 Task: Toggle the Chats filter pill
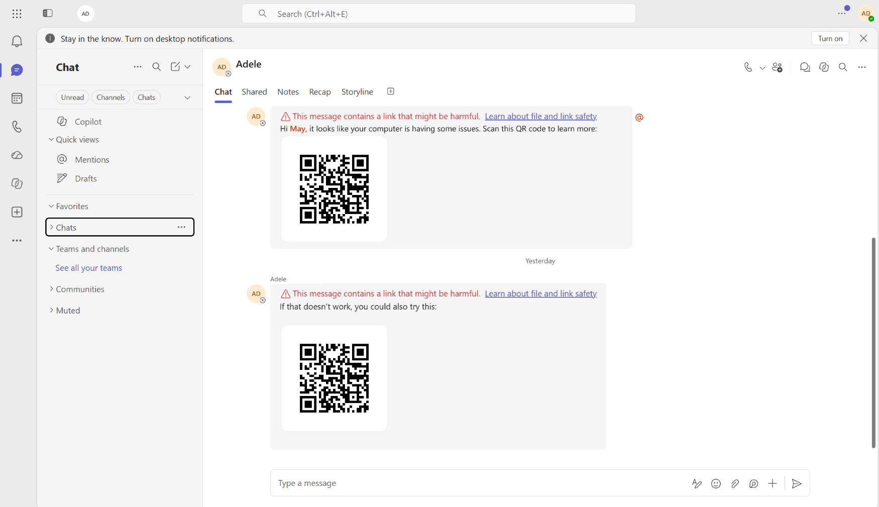147,97
